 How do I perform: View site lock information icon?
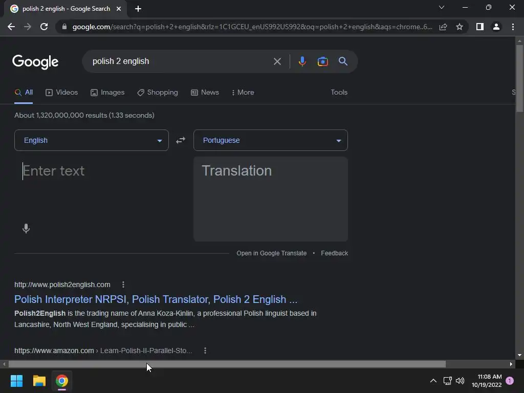click(x=64, y=27)
